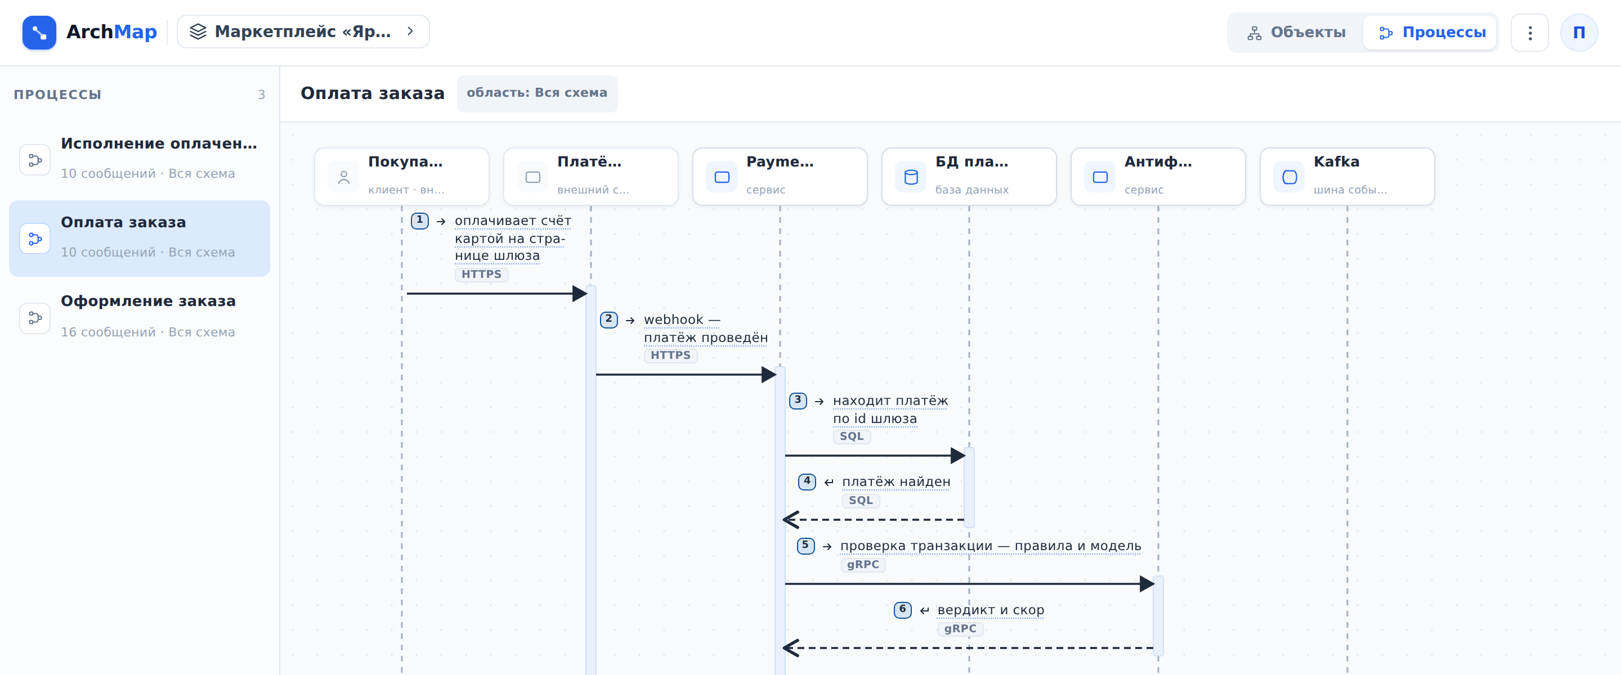Click step number 1 badge

[x=420, y=221]
